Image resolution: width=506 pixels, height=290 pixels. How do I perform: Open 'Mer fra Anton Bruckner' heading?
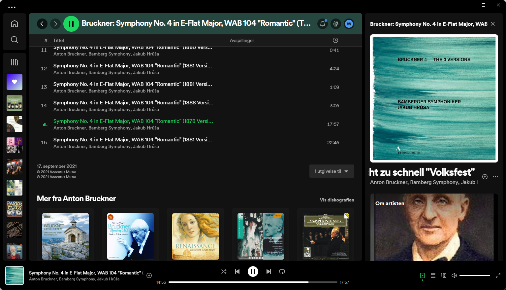(x=76, y=199)
